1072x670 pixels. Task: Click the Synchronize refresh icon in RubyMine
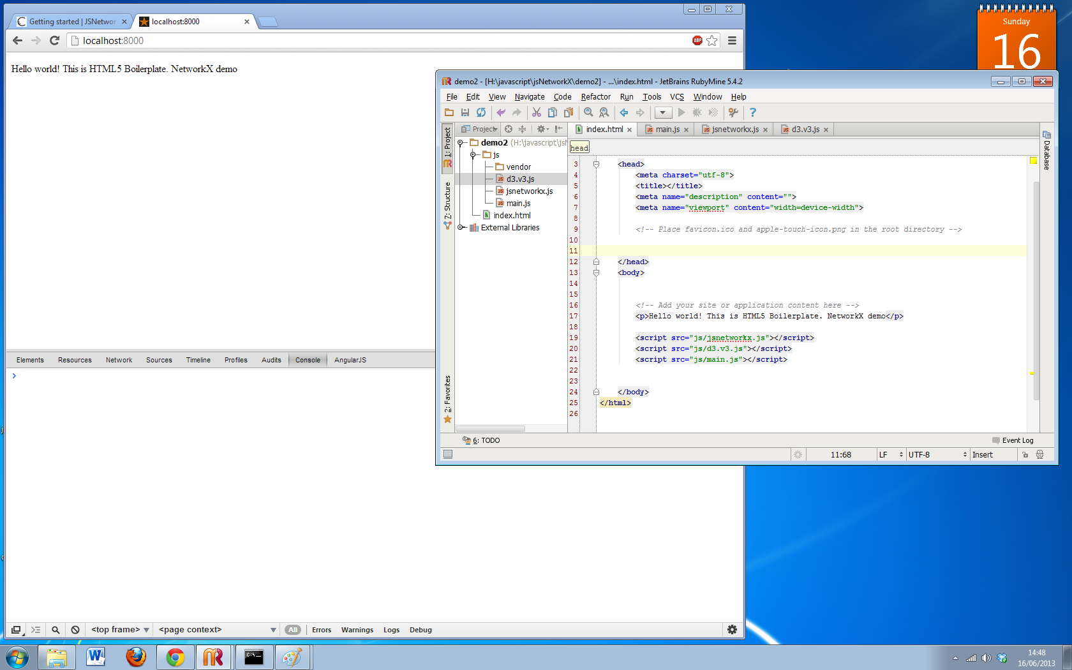point(481,112)
